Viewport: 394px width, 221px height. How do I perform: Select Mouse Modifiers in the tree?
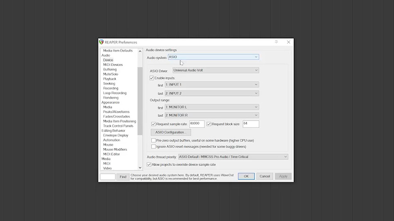click(x=115, y=149)
